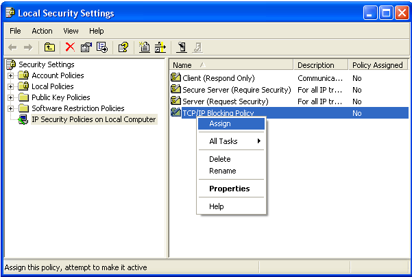Select the Client (Respond Only) policy name
The height and width of the screenshot is (277, 412).
(x=219, y=78)
